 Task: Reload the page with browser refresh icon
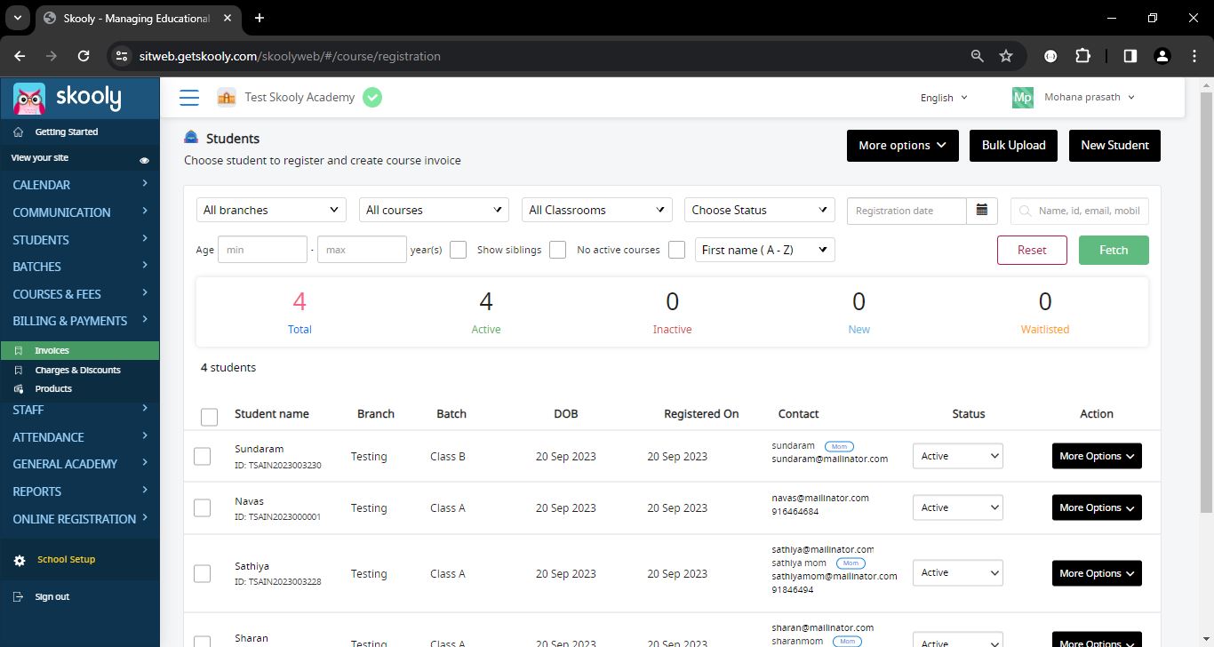pyautogui.click(x=84, y=56)
